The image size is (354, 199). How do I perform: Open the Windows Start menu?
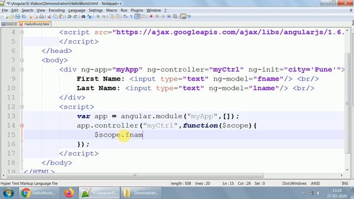(8, 193)
